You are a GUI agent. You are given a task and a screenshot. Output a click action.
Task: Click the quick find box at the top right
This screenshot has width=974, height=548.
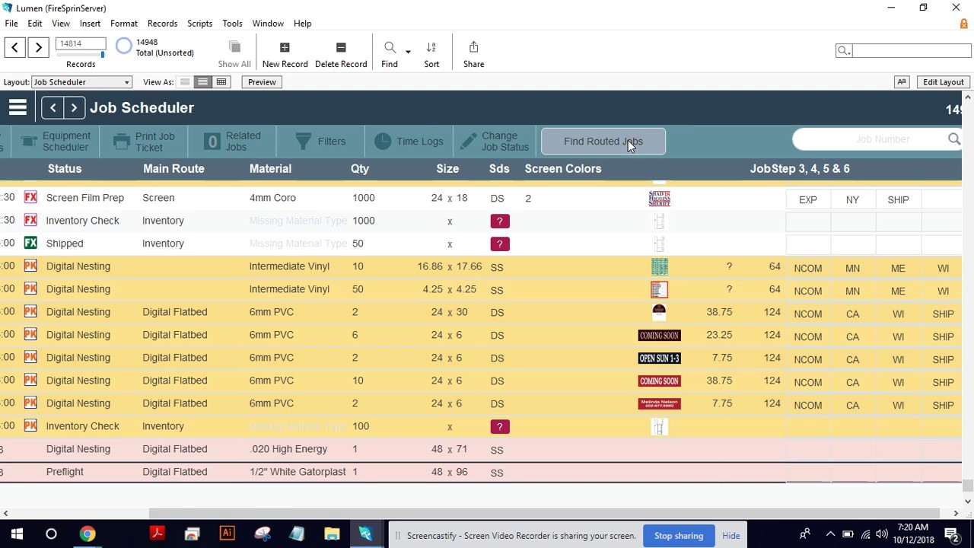911,50
